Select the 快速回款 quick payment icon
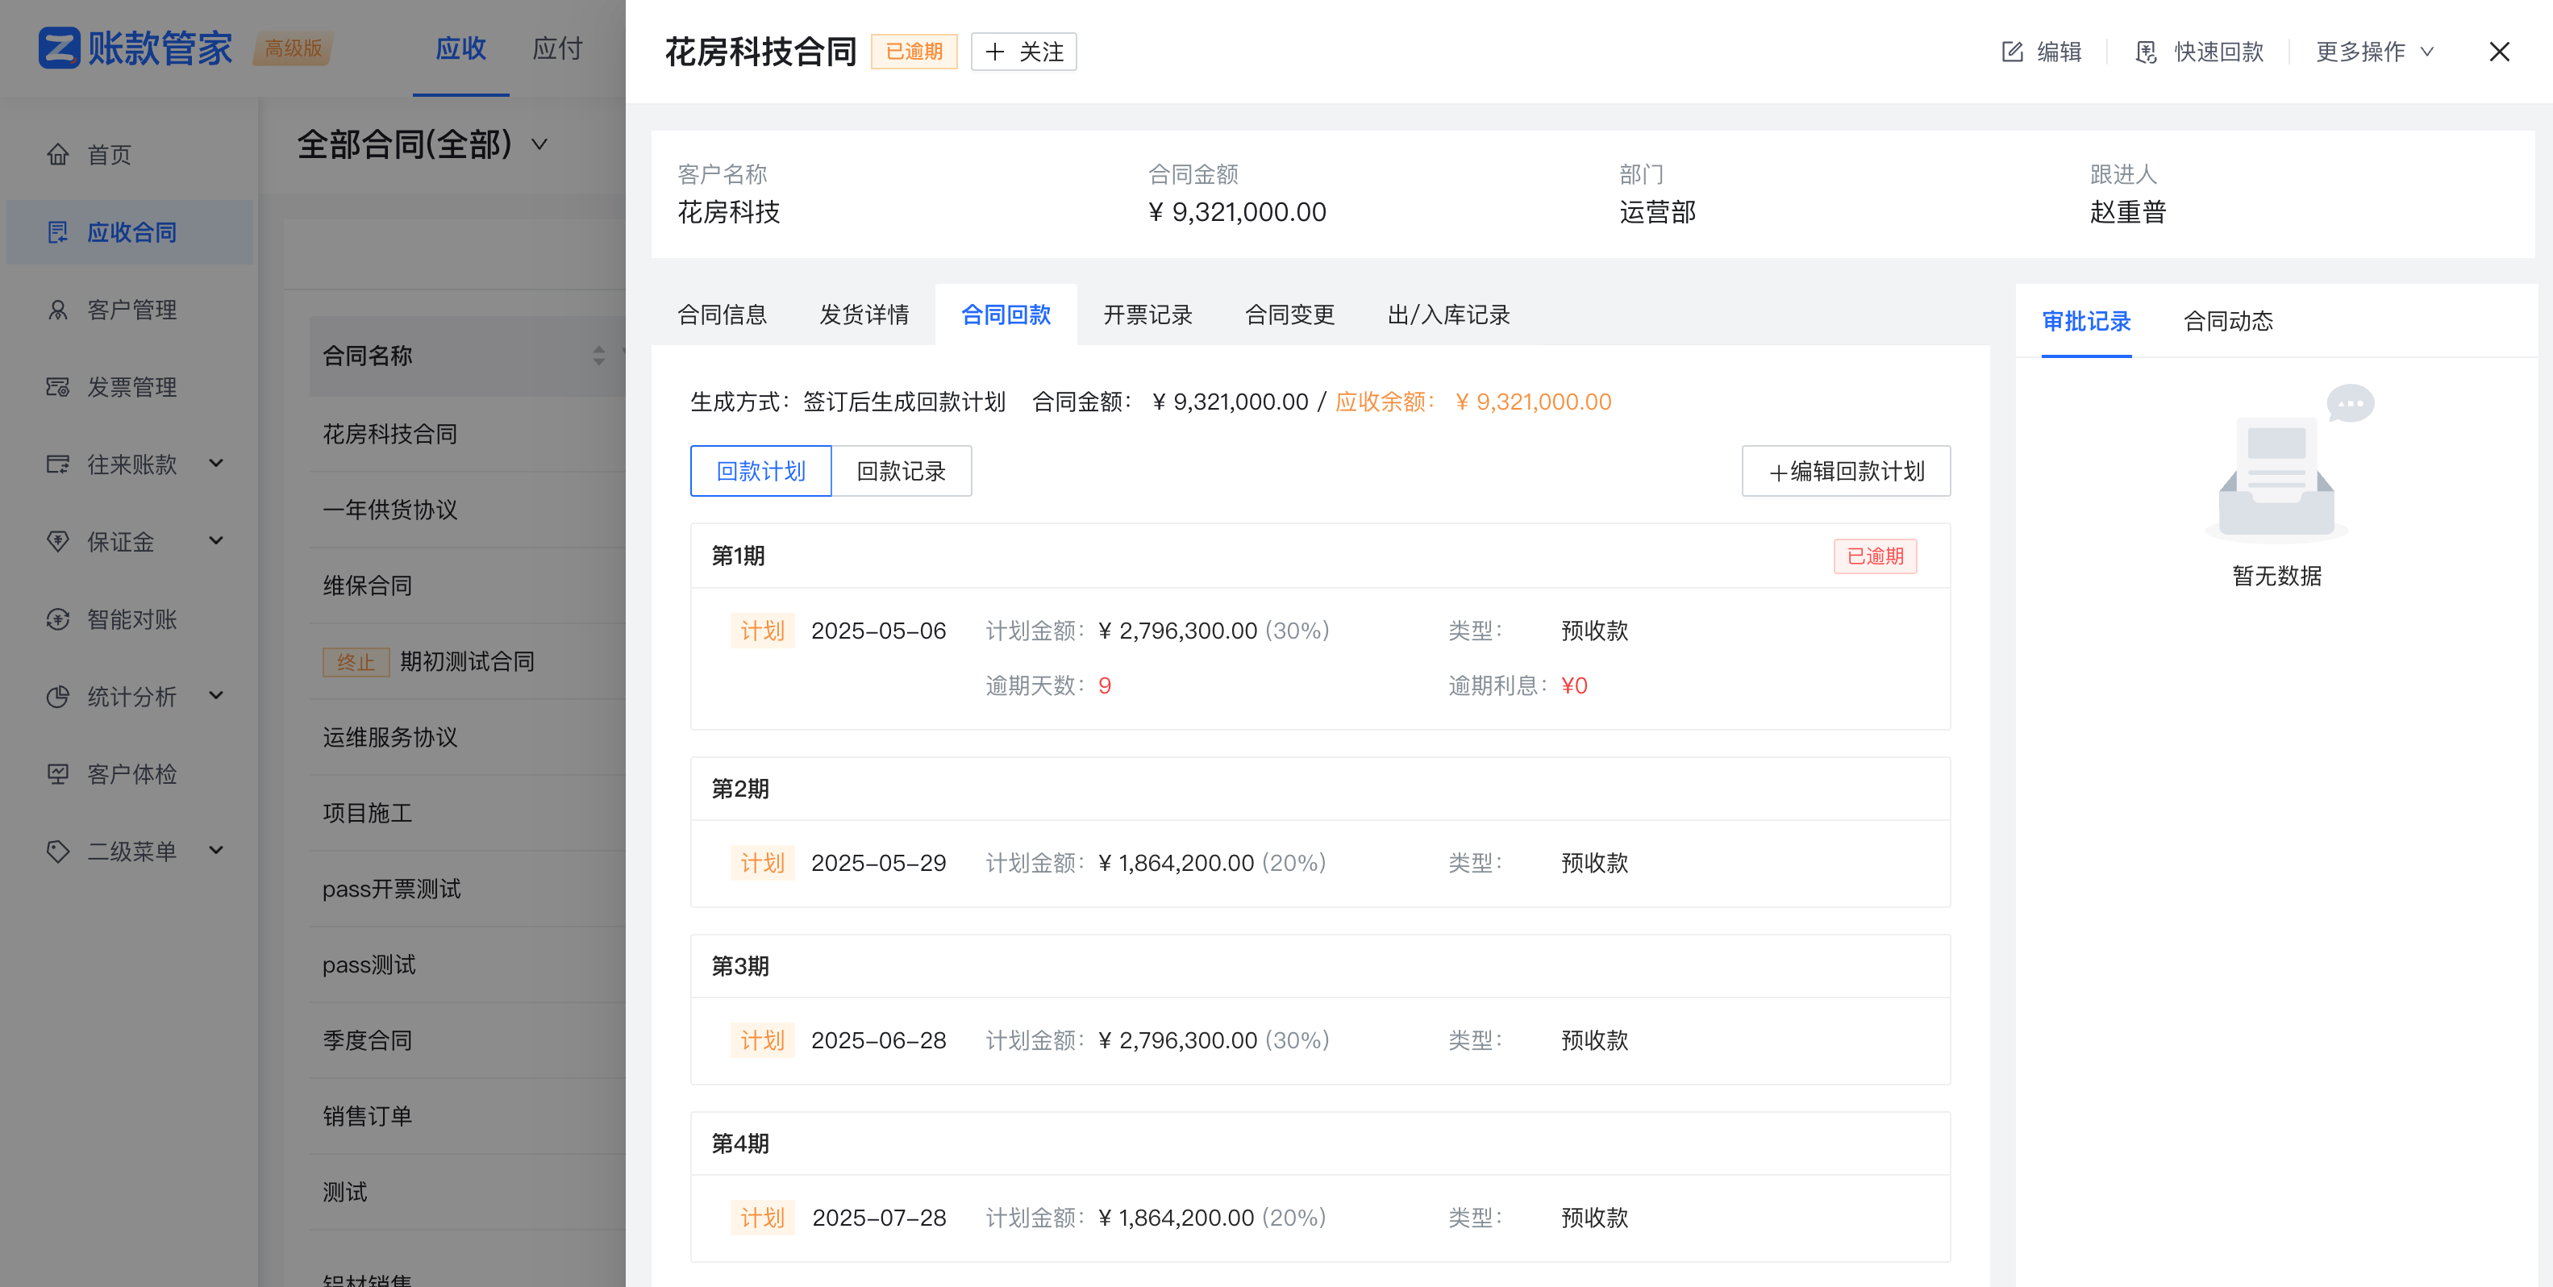The image size is (2553, 1287). click(x=2146, y=52)
